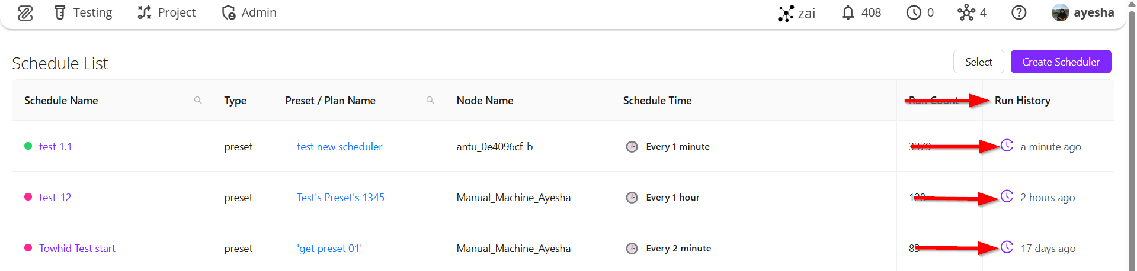Search by Schedule Name magnifier icon
The image size is (1137, 271).
point(198,101)
